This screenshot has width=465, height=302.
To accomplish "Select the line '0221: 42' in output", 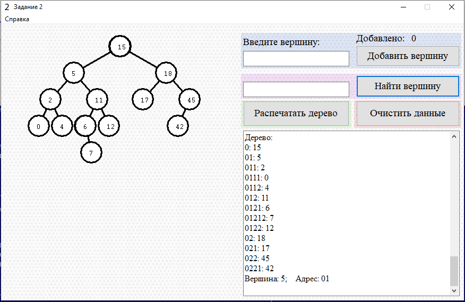I will point(259,269).
